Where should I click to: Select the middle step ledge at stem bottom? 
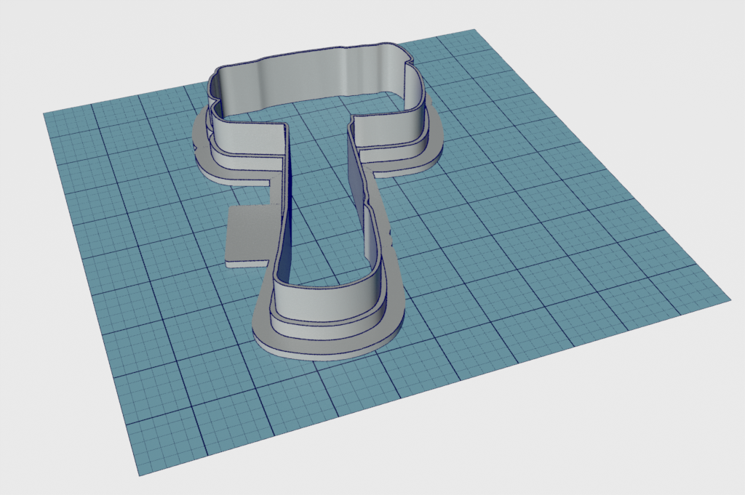click(x=327, y=321)
